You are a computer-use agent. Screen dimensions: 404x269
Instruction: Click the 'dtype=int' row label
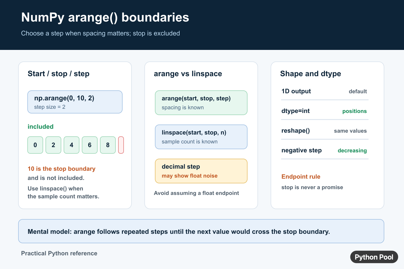click(295, 111)
